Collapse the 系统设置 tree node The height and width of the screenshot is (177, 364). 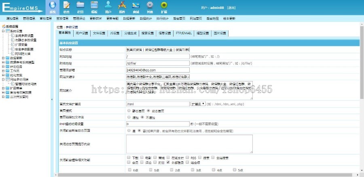coord(3,31)
